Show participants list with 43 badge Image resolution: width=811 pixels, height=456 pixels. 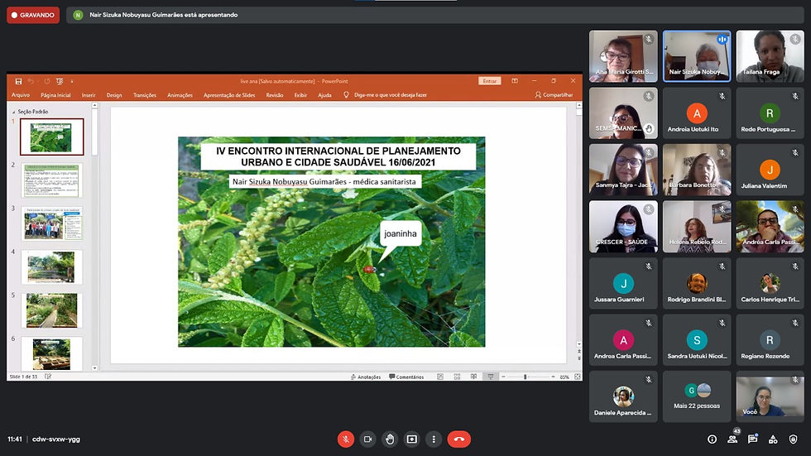(x=732, y=439)
